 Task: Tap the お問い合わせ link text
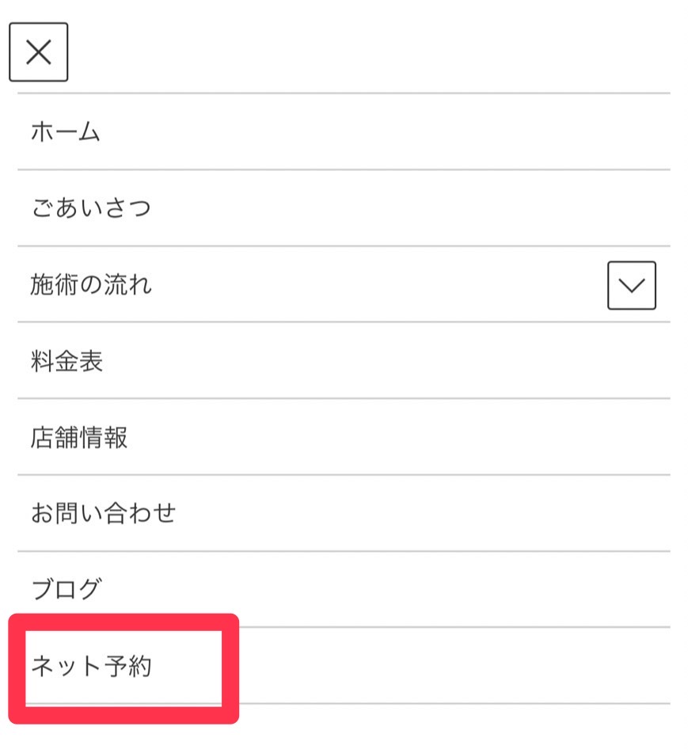[x=103, y=513]
